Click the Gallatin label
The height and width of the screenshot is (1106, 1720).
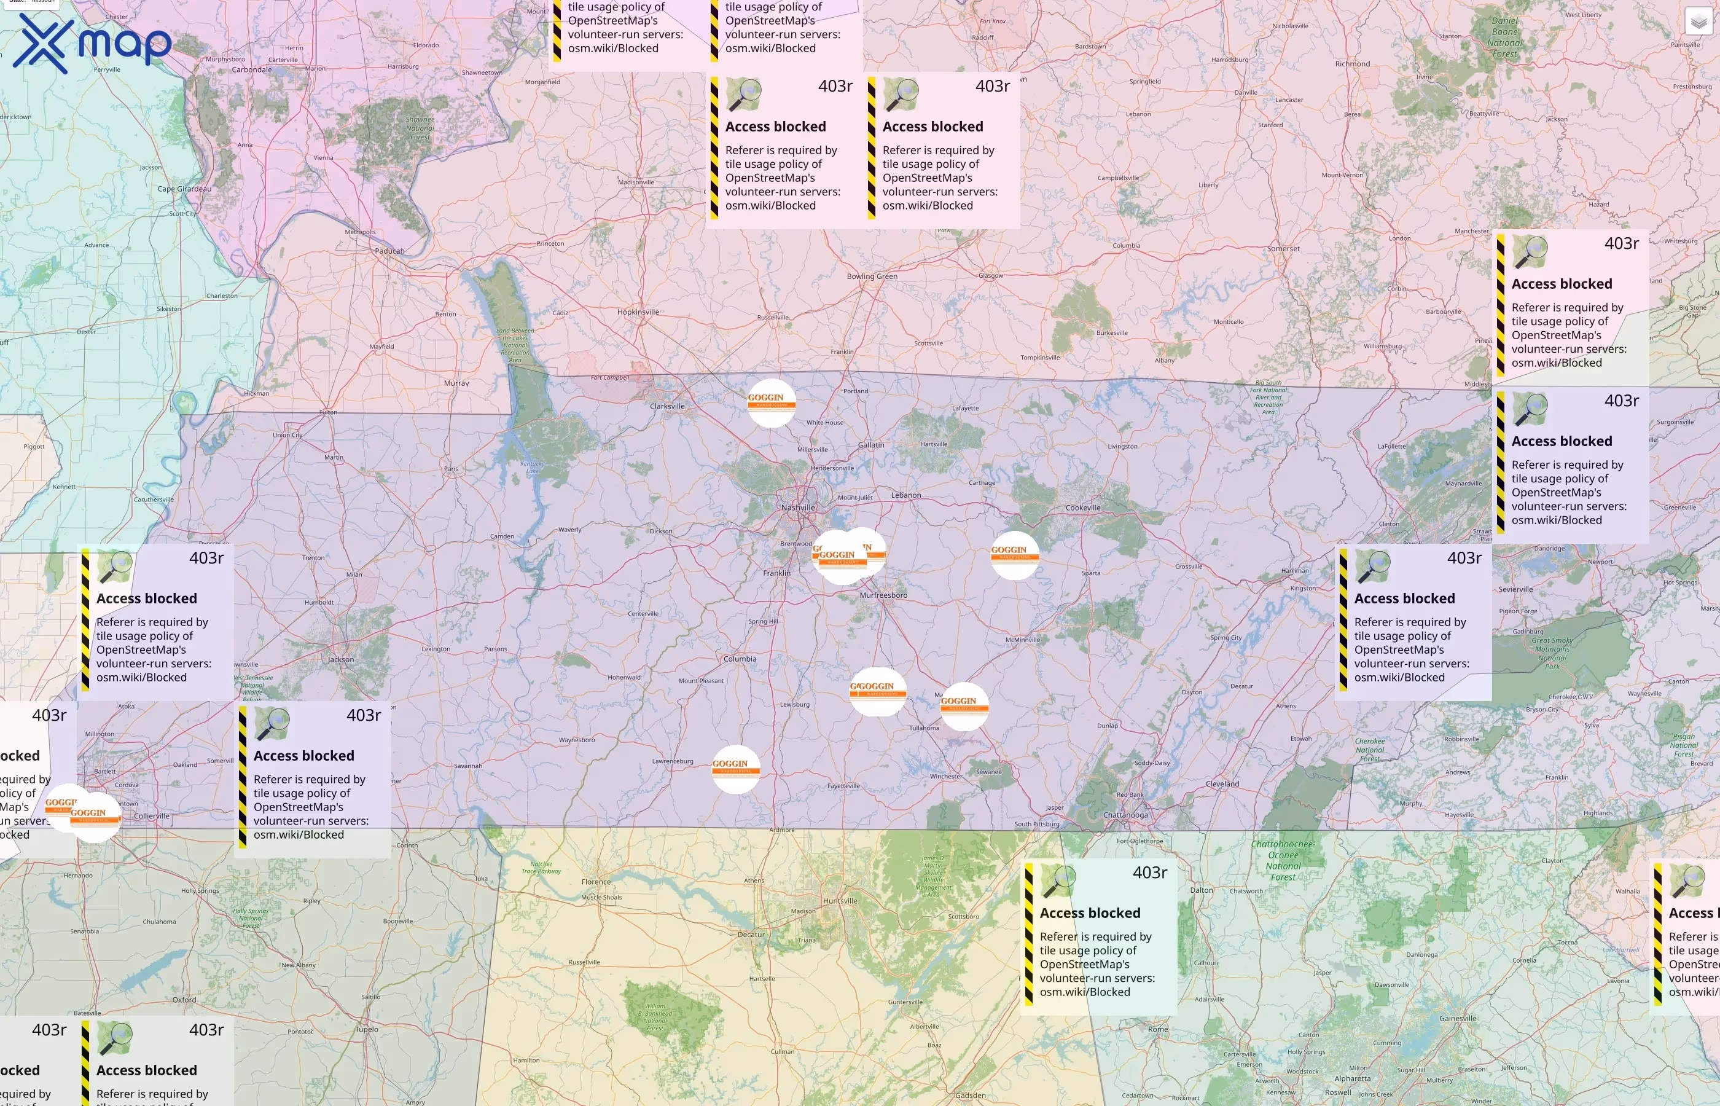[871, 445]
